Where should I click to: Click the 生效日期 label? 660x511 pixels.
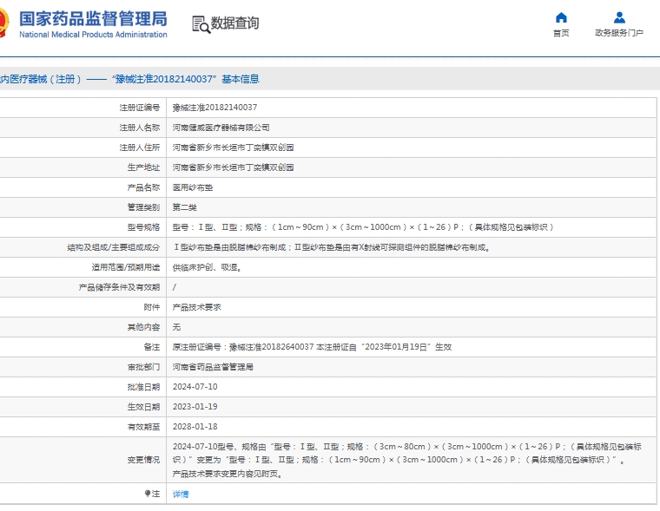pyautogui.click(x=143, y=407)
